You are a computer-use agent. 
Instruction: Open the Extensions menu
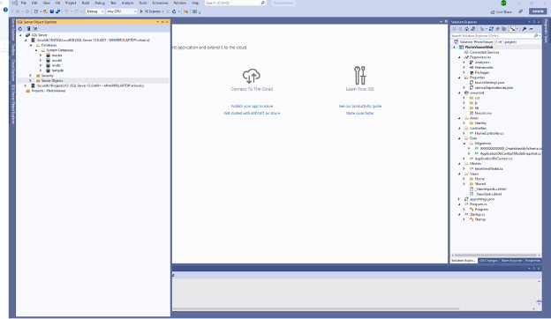[160, 3]
